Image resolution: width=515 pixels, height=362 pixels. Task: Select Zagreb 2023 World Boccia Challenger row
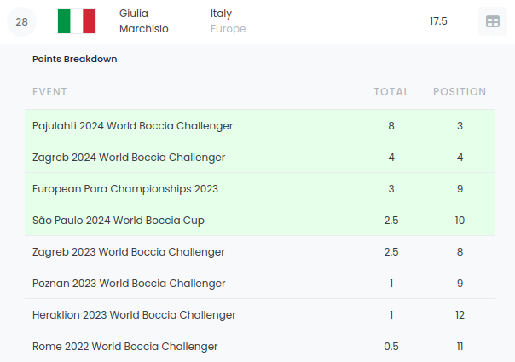tap(129, 252)
